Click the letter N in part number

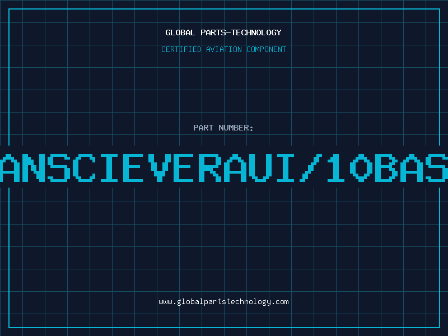(34, 167)
